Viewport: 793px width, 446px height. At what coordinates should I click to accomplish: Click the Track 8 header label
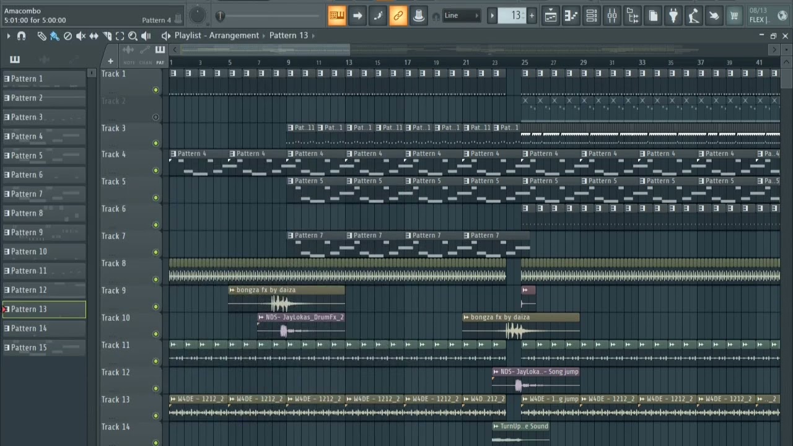(114, 263)
